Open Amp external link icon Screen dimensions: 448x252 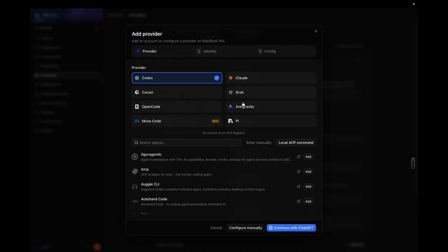(x=299, y=171)
